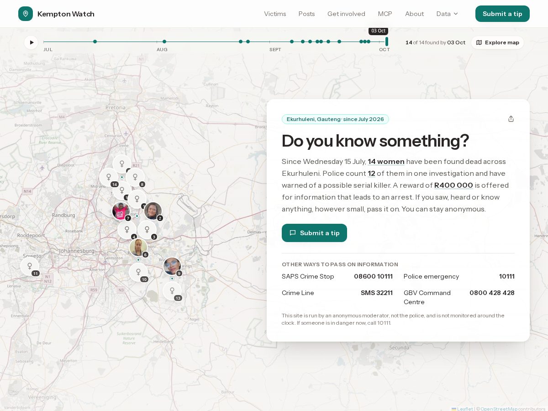Follow the 'R400 000' reward link
The height and width of the screenshot is (411, 548).
tap(453, 185)
